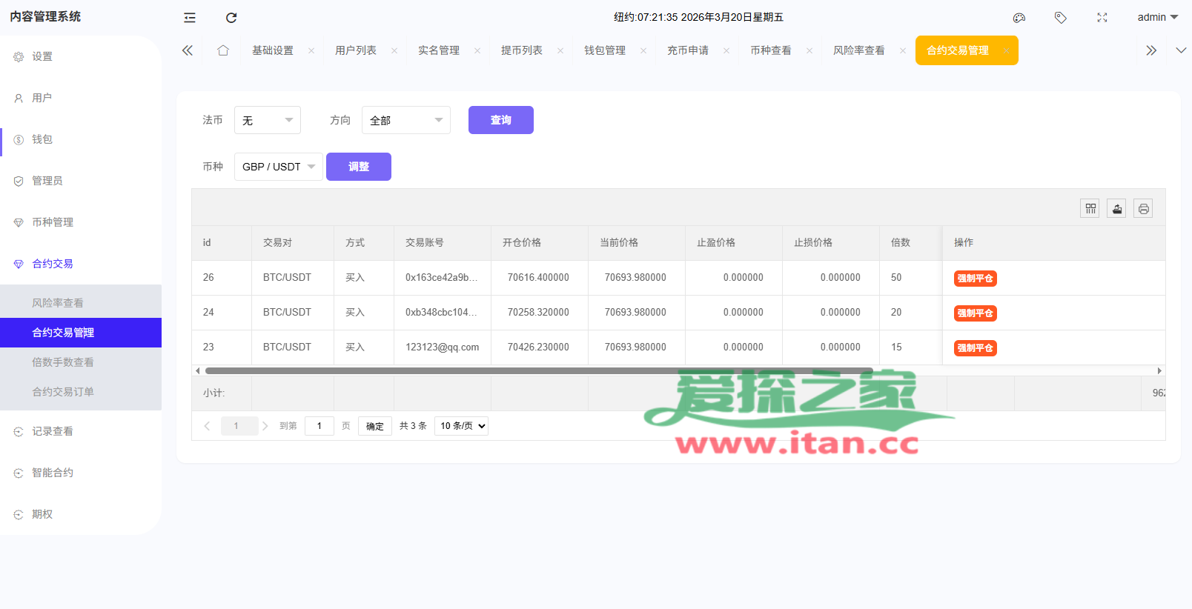Click the tag icon in header

(1061, 18)
